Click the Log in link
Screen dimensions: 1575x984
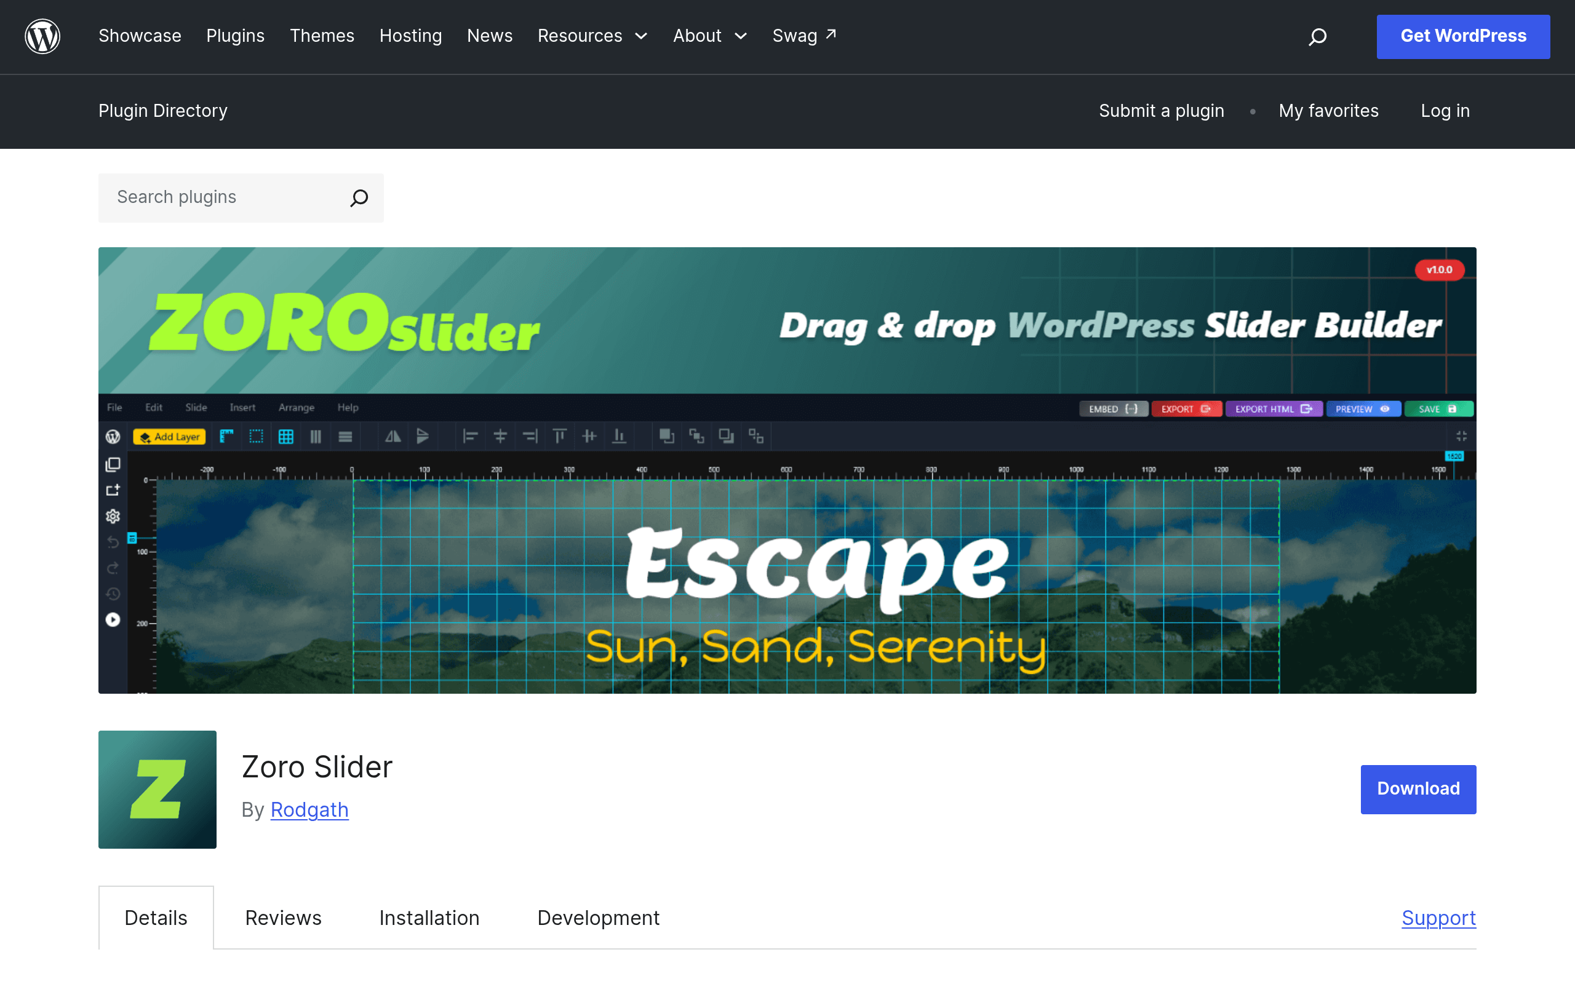tap(1445, 111)
